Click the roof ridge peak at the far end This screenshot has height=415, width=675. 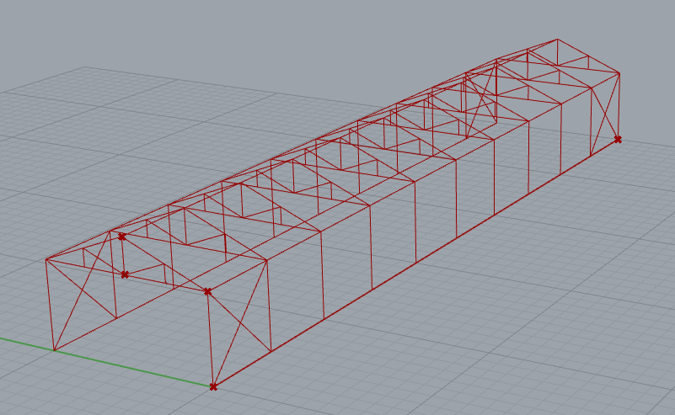click(557, 39)
